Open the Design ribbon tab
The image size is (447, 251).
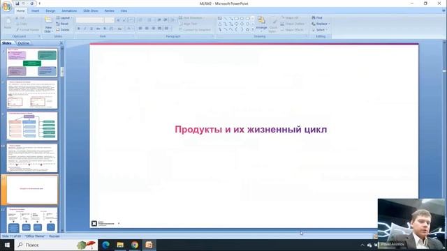[50, 11]
